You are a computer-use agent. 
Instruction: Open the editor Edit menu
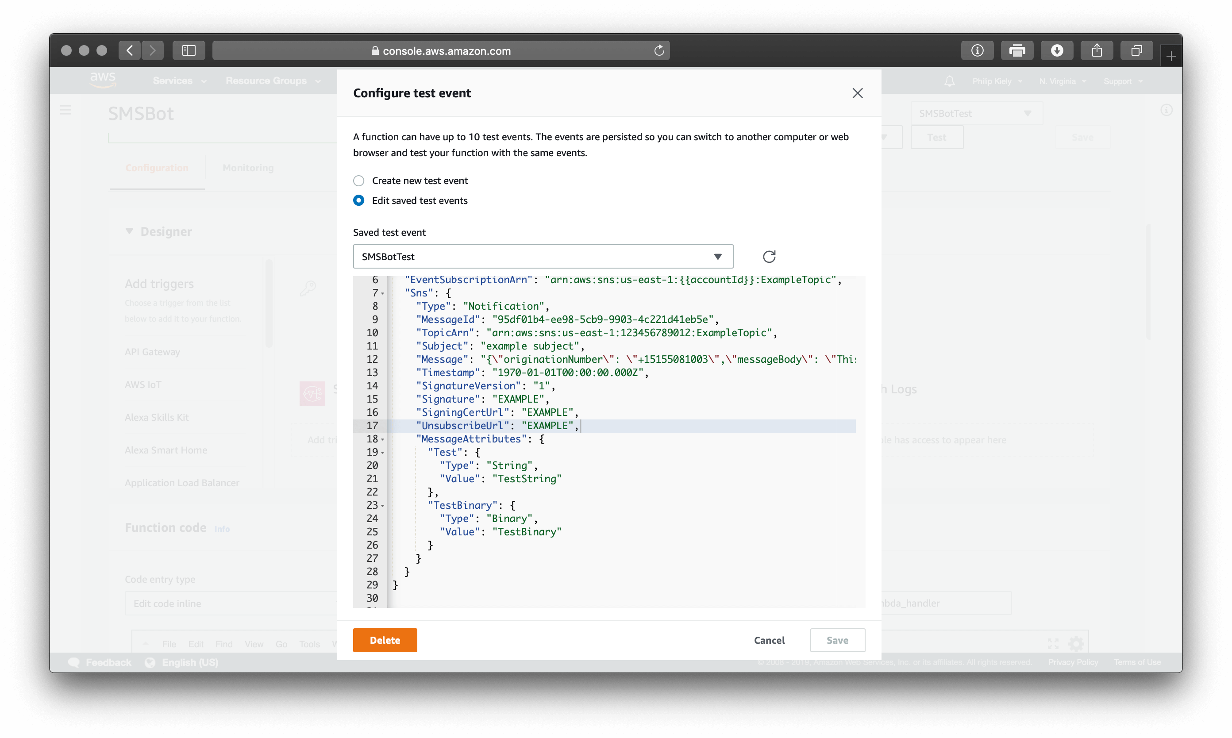[x=196, y=644]
